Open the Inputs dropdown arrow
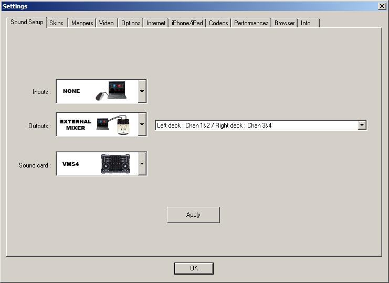 click(142, 91)
